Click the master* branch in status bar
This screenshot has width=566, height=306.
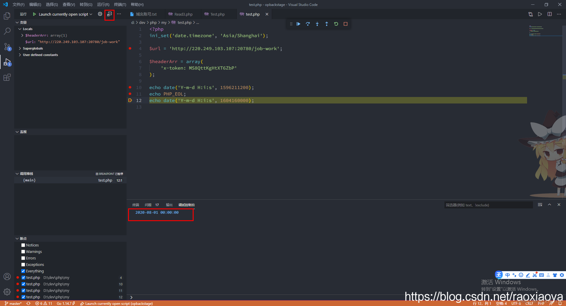(13, 303)
